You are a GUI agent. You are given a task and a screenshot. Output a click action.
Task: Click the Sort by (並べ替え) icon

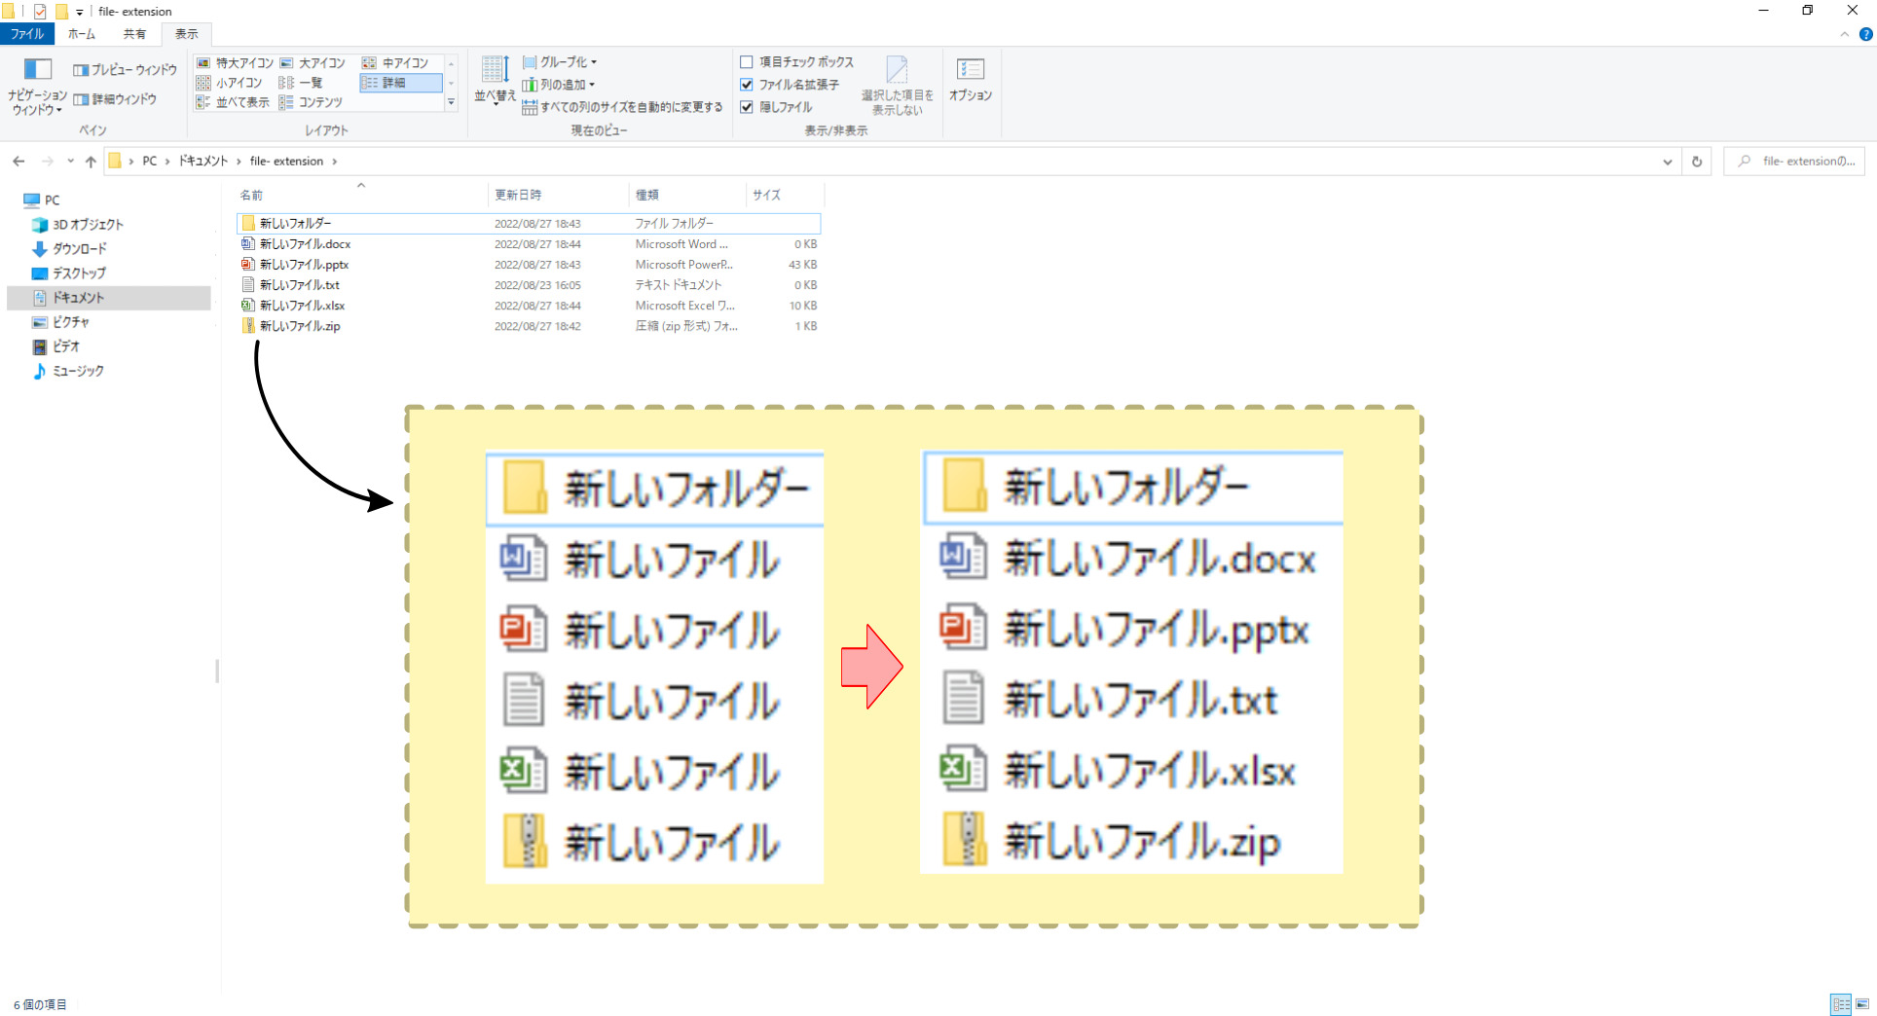point(495,70)
